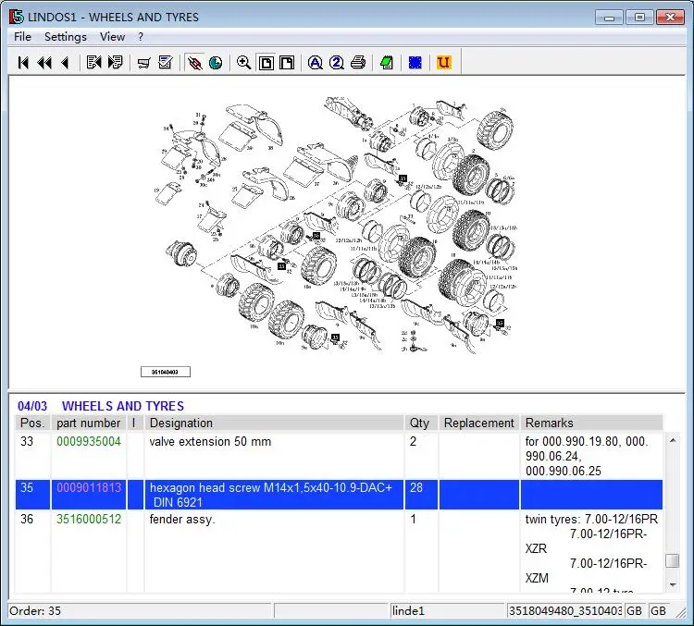
Task: Click the Qty column header
Action: click(x=421, y=423)
